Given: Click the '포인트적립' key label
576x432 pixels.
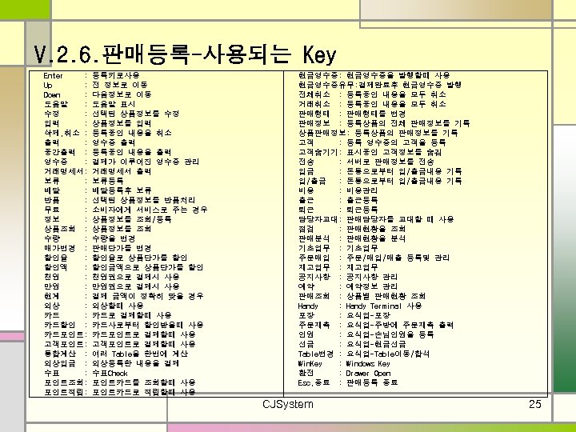Looking at the screenshot, I should pos(63,392).
